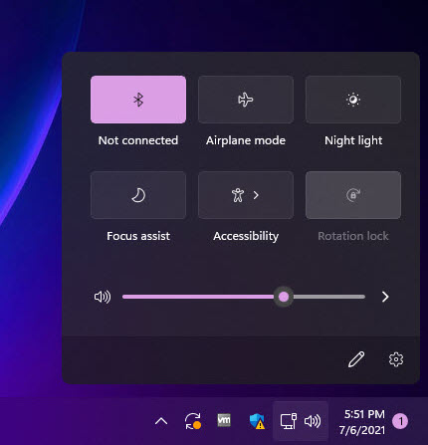Expand the Accessibility options chevron
Screen dimensions: 428x445
pos(256,195)
